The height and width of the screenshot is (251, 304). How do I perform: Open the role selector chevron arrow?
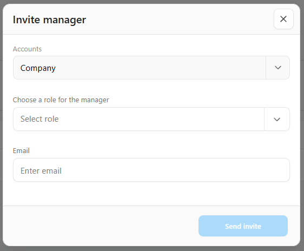[277, 119]
